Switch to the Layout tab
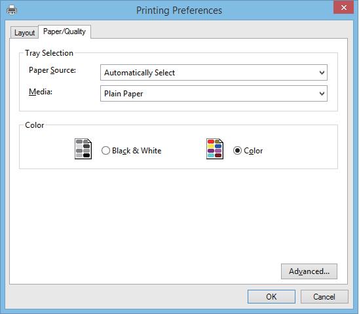 click(x=24, y=33)
